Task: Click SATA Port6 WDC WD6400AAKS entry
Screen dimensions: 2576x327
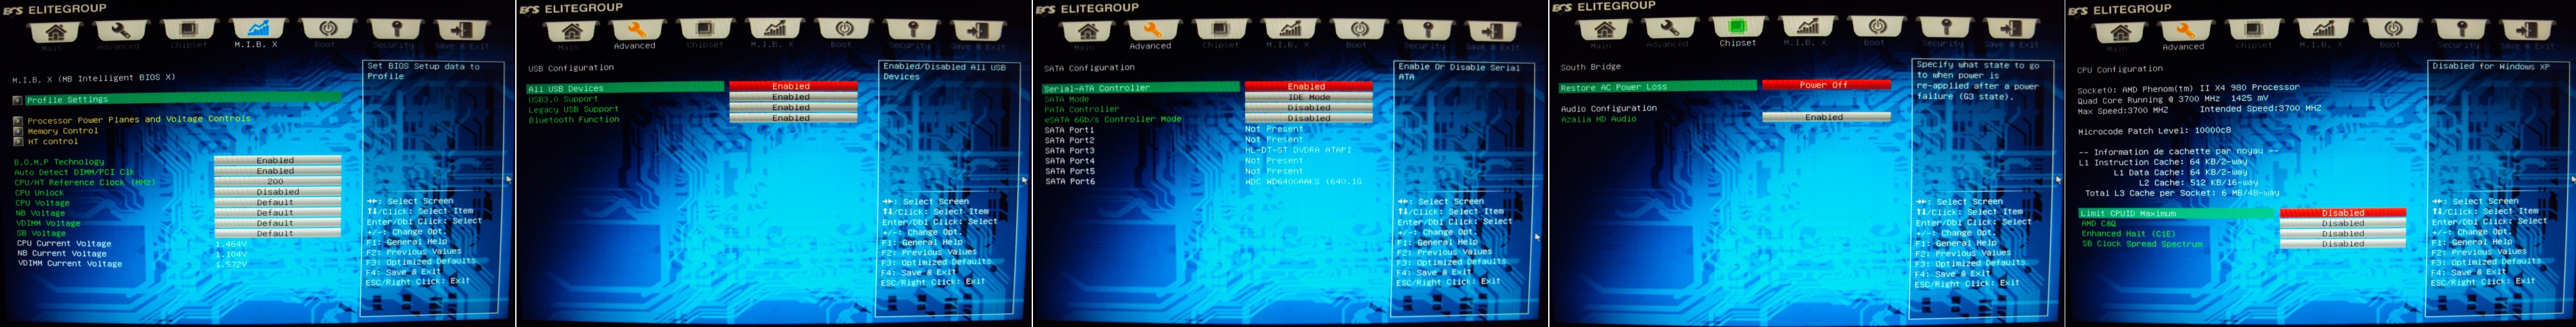Action: (1303, 182)
